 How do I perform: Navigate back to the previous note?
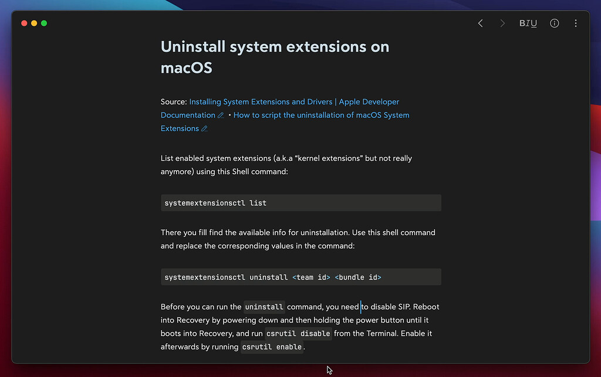(480, 23)
